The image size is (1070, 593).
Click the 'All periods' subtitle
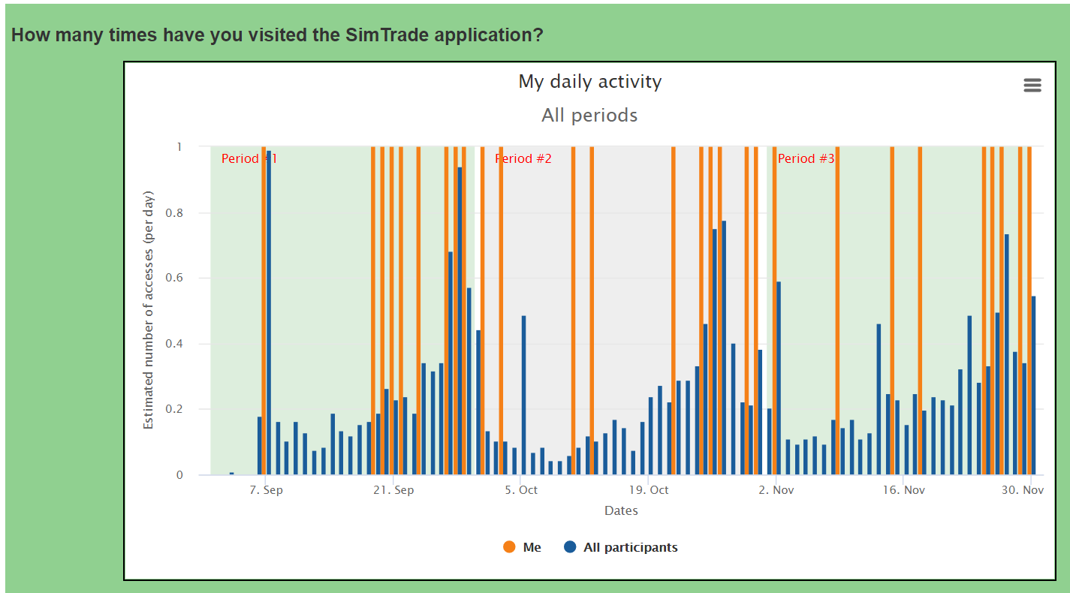[589, 115]
